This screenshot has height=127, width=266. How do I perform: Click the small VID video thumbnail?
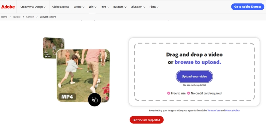[x=54, y=48]
